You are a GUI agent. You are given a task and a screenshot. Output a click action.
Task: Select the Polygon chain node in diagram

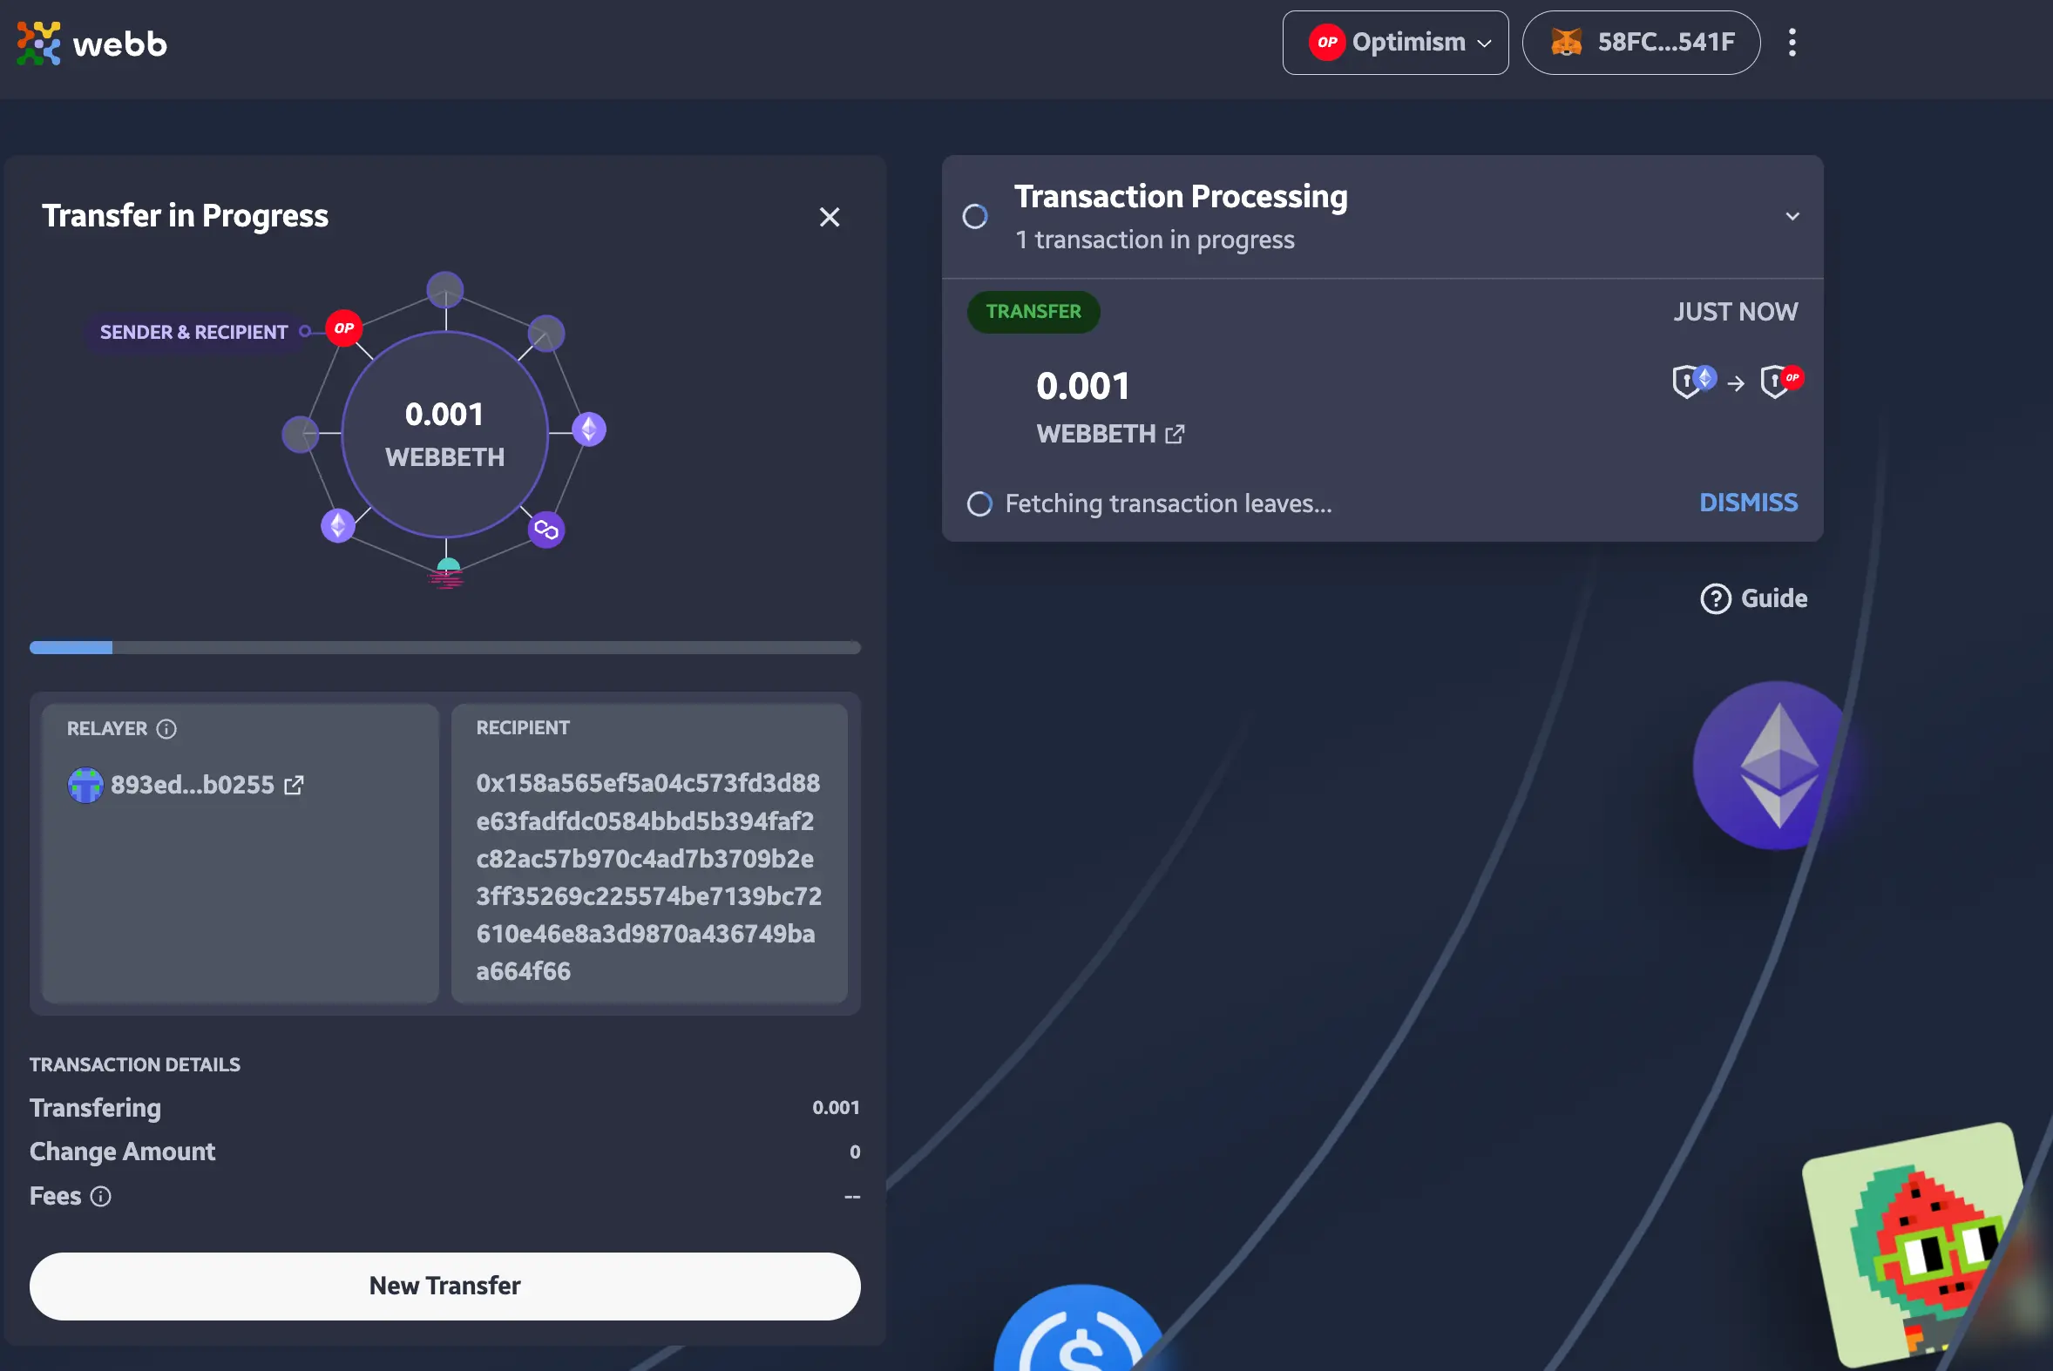(546, 529)
